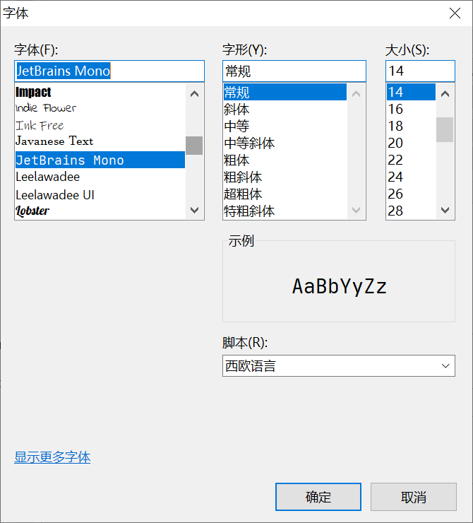Choose 斜体 italic font style
Viewport: 473px width, 523px height.
coord(236,110)
